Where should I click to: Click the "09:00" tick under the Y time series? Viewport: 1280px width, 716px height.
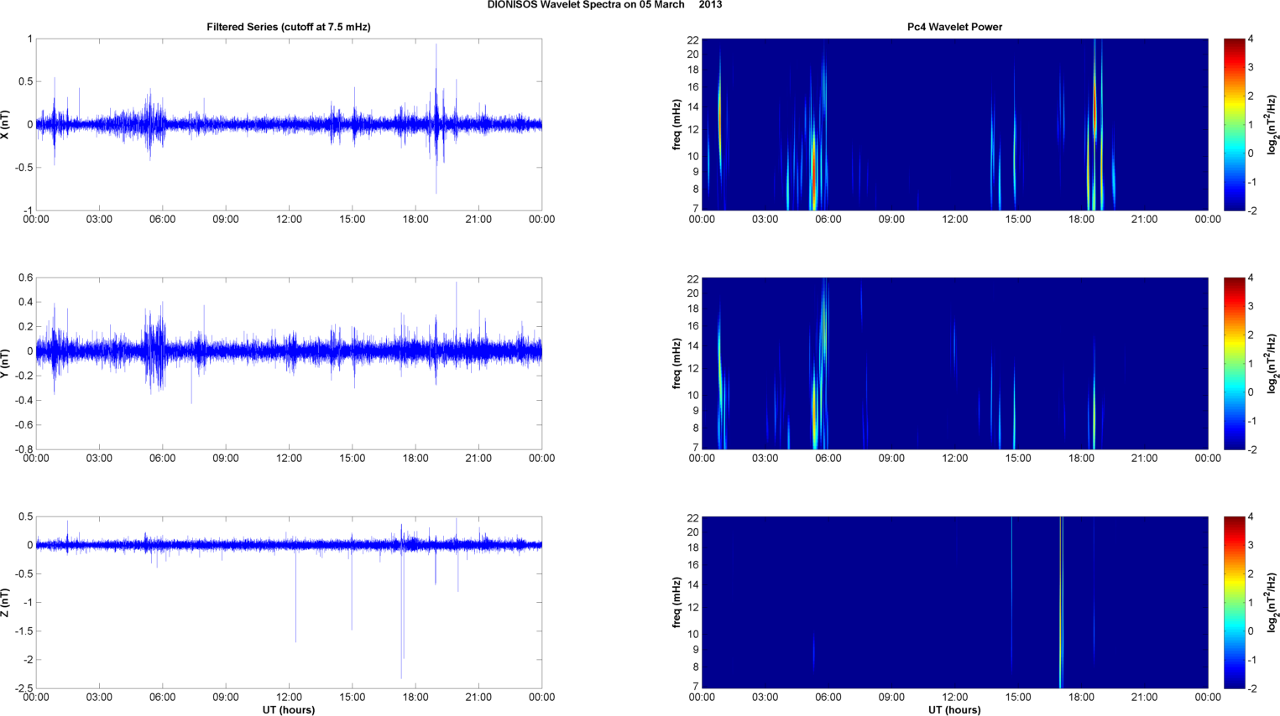(226, 459)
